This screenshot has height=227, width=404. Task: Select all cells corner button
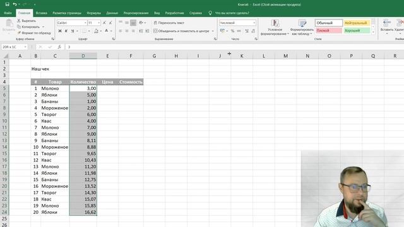point(5,56)
